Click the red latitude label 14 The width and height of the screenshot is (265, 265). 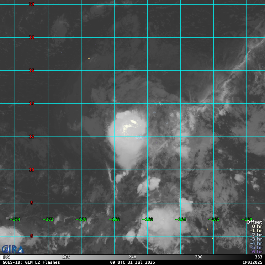31,103
